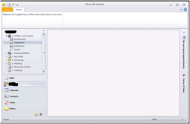
Task: Expand the 2. Divisional Items node
Action: click(7, 53)
